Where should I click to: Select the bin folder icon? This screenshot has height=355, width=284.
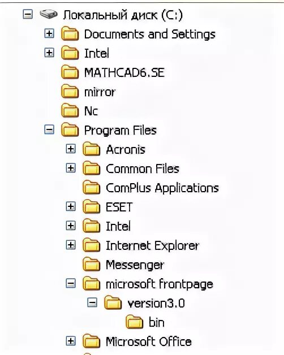135,322
